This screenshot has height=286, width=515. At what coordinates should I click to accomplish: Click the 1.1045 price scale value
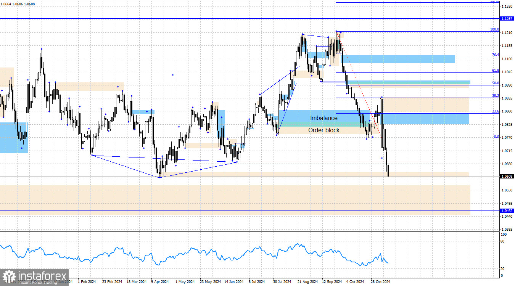507,72
